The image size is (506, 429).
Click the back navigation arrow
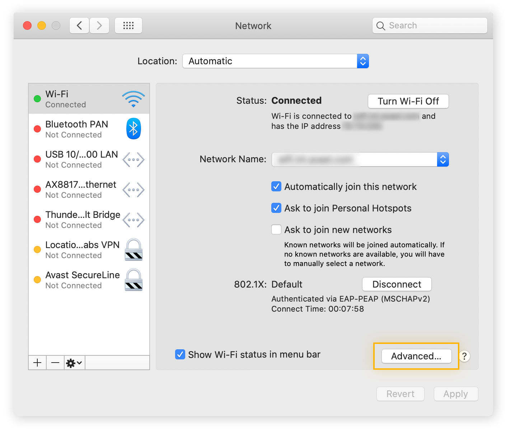(79, 25)
